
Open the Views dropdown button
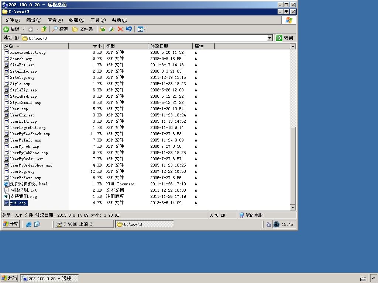click(141, 29)
